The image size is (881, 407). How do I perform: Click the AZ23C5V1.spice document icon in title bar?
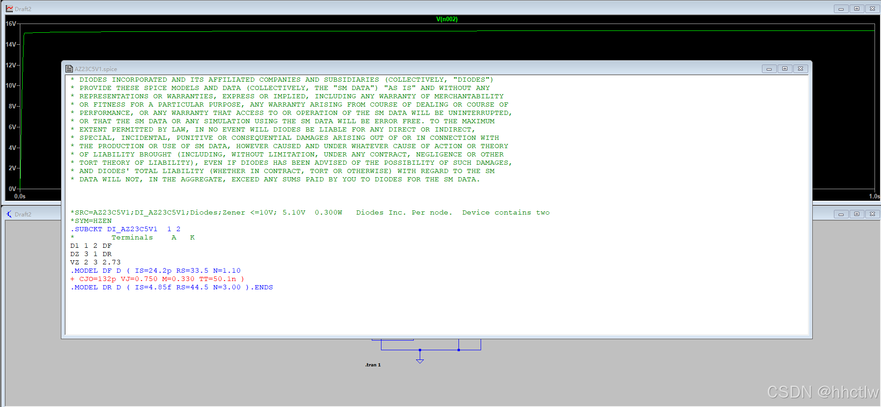click(x=69, y=69)
